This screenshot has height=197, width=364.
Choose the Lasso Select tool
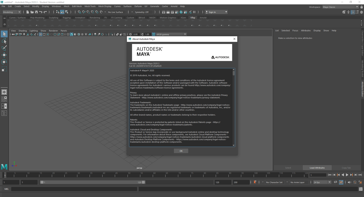(x=4, y=41)
